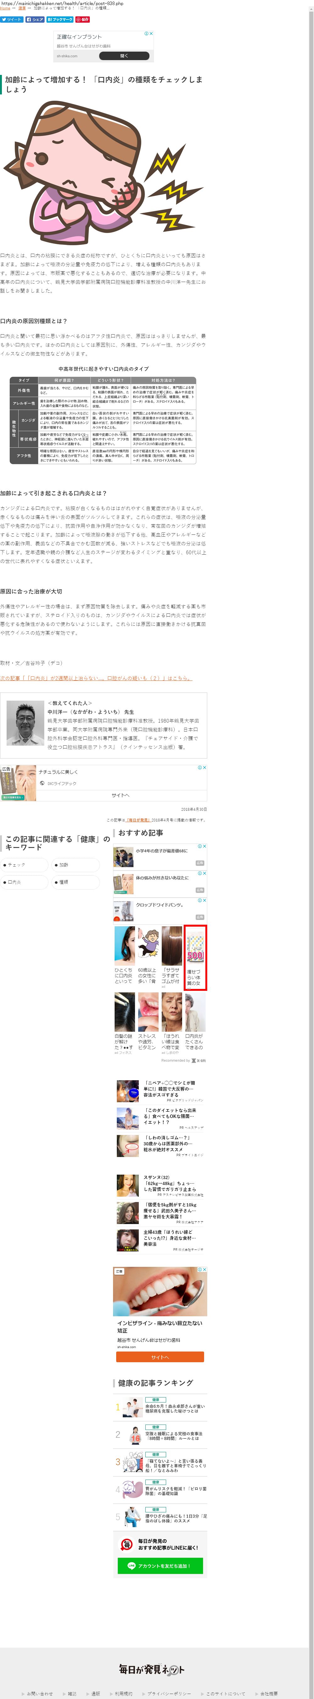Open the プライバシーポリシー footer link
Image resolution: width=314 pixels, height=1699 pixels.
[x=169, y=1693]
